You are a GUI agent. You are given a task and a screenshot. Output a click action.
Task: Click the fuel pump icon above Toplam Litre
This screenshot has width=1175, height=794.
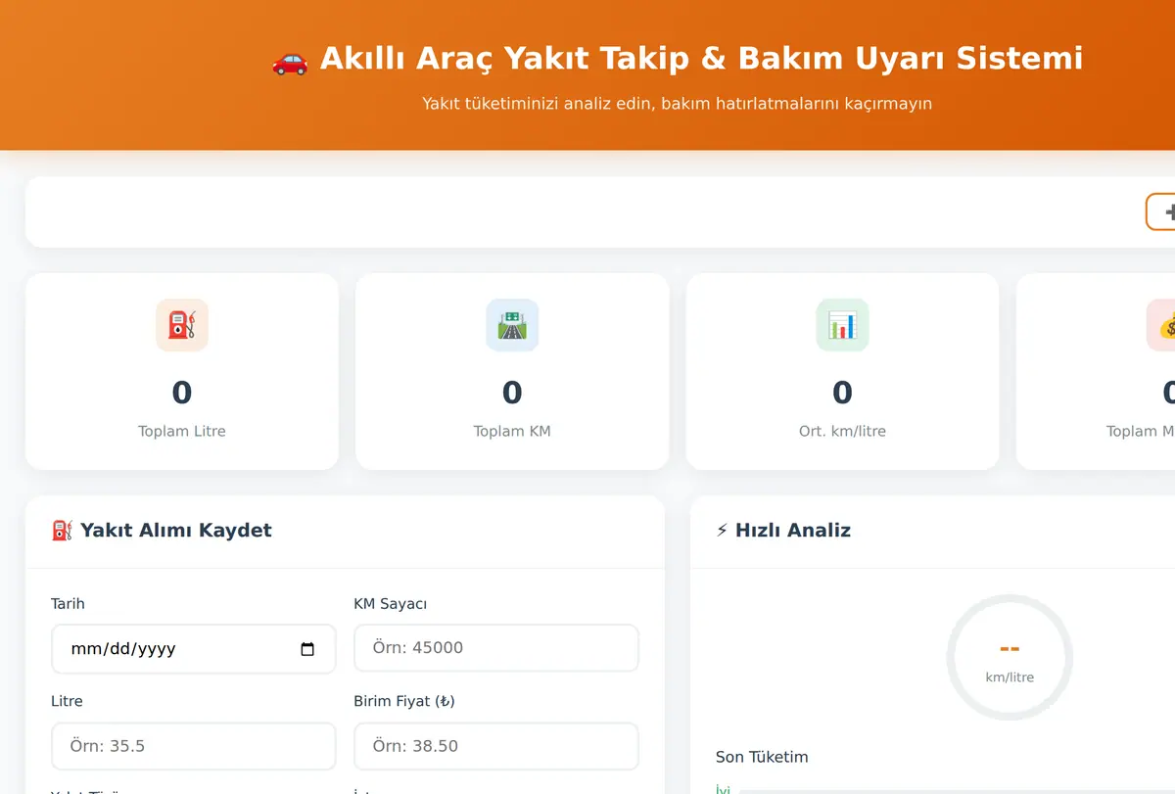[x=182, y=325]
